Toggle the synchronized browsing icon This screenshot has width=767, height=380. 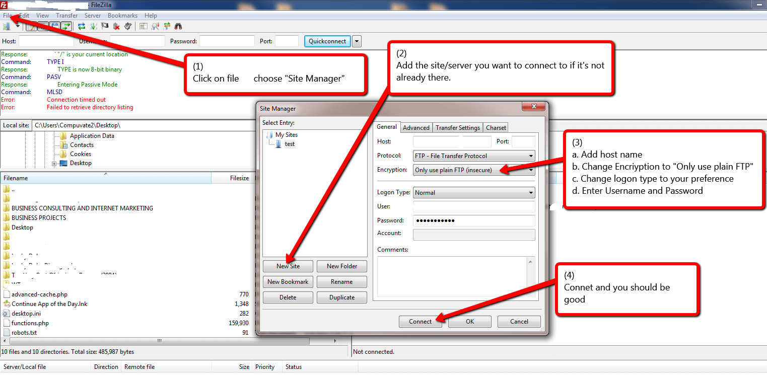pyautogui.click(x=167, y=26)
